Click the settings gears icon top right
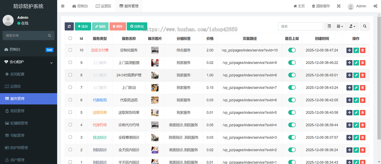Image resolution: width=381 pixels, height=164 pixels. click(375, 6)
